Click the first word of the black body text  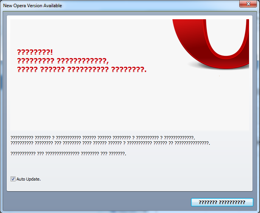tap(22, 138)
